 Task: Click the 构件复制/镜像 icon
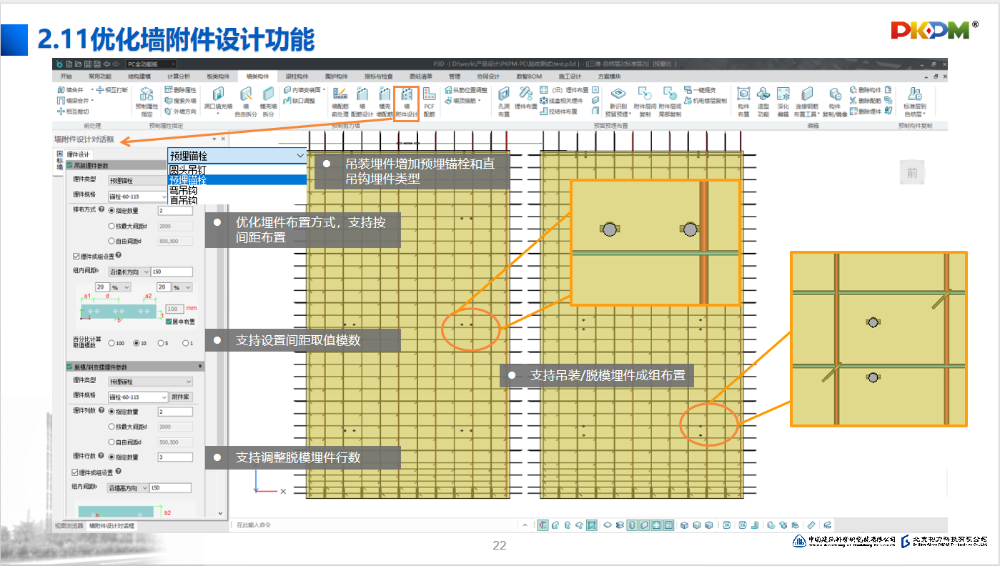pos(834,101)
